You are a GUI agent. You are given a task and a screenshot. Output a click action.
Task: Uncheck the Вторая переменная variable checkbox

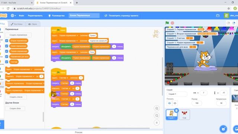pyautogui.click(x=7, y=41)
